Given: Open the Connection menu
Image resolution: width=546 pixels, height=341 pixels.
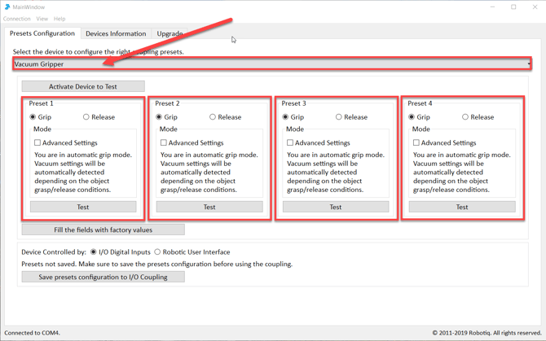Looking at the screenshot, I should [x=17, y=19].
